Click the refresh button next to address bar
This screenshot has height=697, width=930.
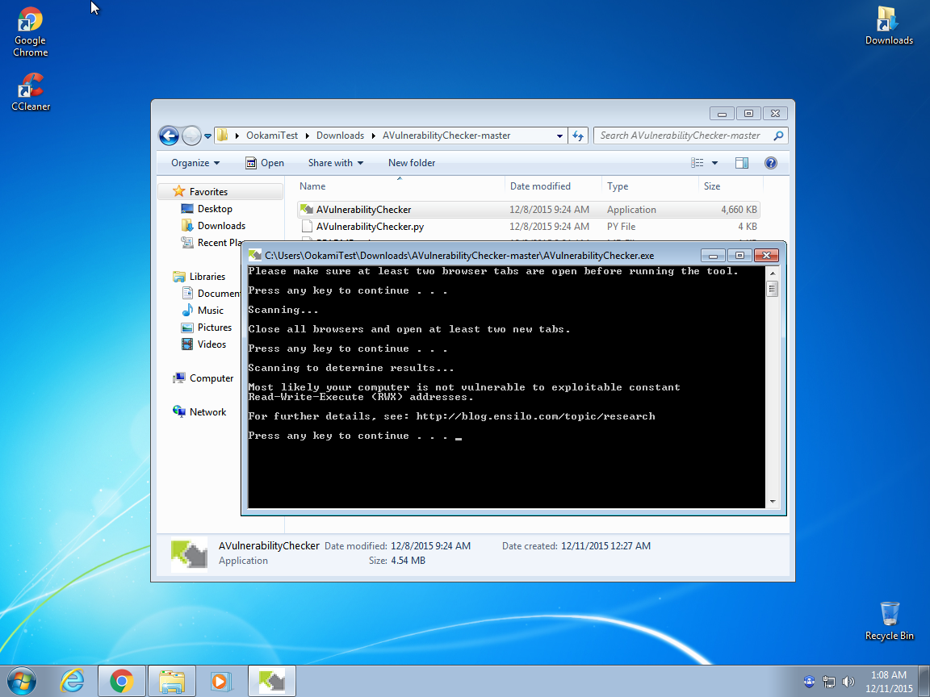(x=578, y=136)
